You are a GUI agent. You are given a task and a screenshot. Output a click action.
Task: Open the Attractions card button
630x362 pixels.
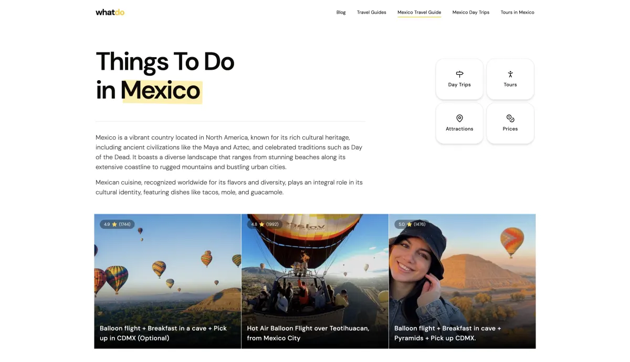(x=459, y=123)
